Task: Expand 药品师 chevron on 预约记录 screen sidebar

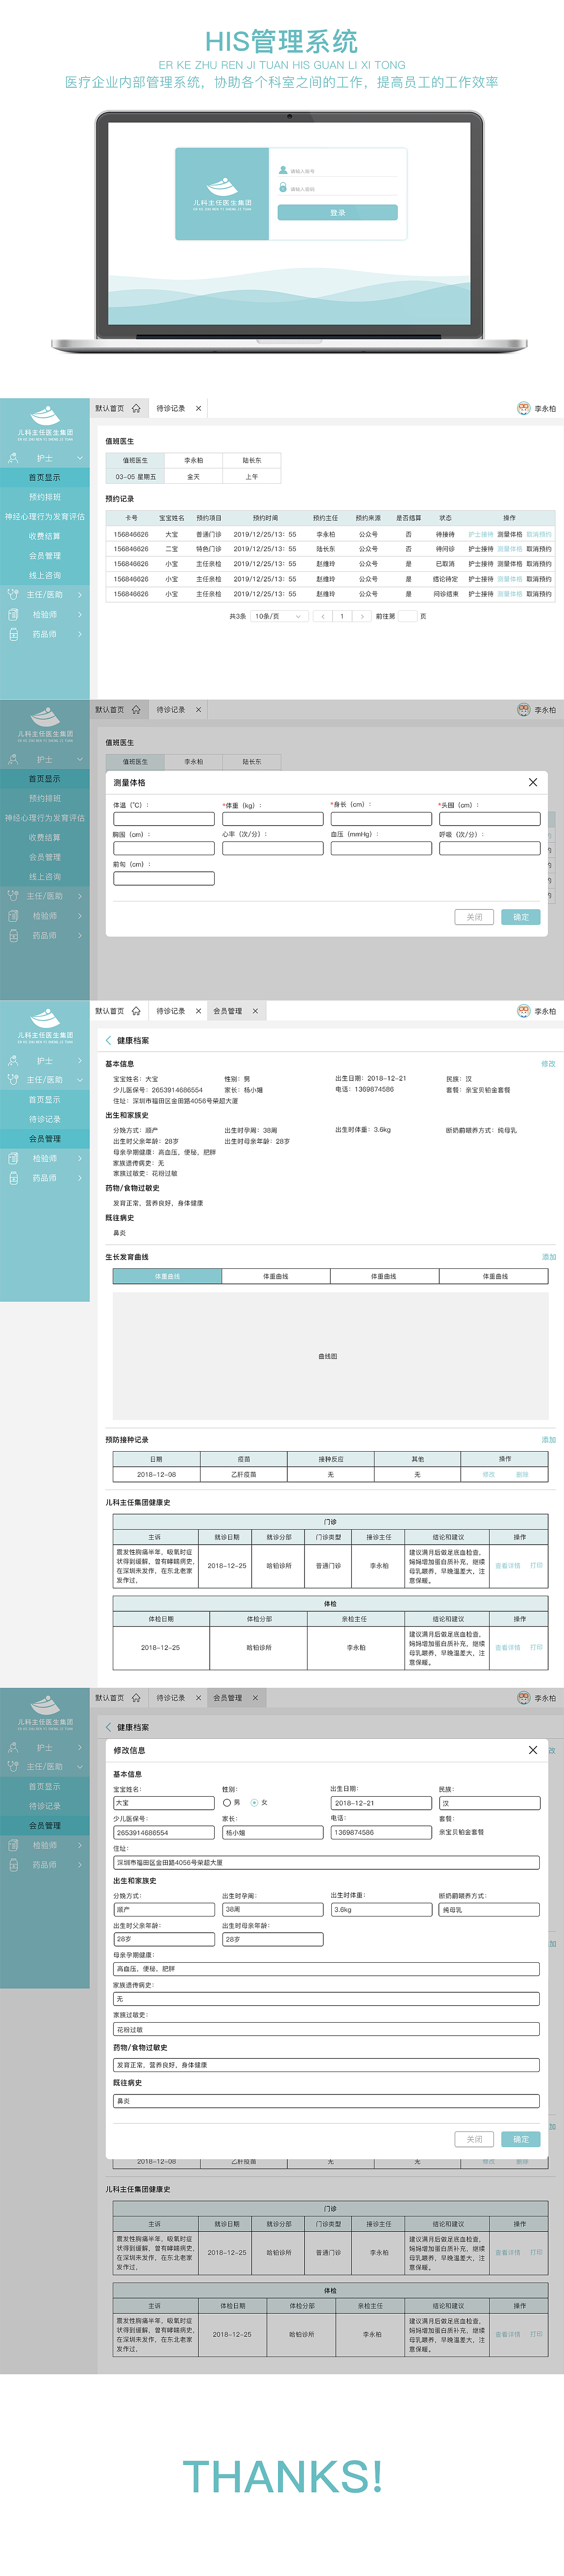Action: 80,634
